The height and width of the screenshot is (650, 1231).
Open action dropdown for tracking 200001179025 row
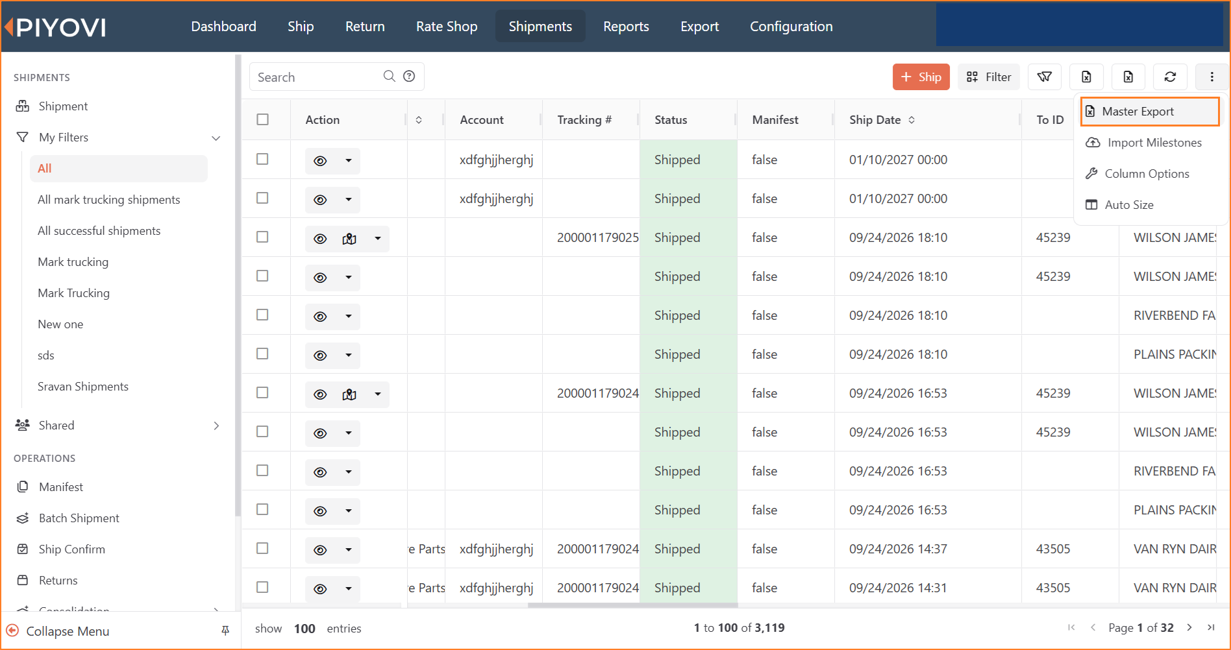tap(378, 239)
